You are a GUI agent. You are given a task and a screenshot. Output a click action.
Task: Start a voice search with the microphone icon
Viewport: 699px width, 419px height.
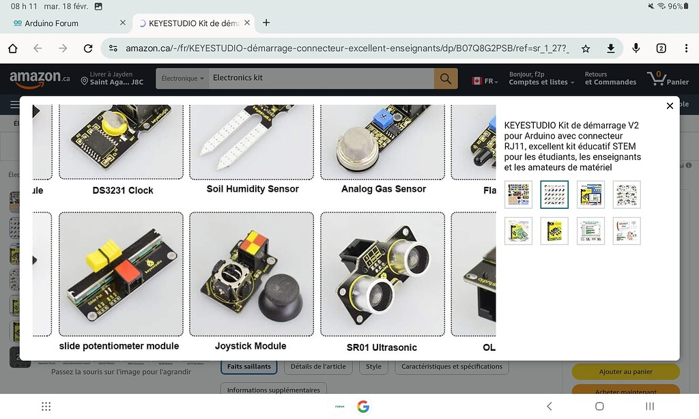636,48
